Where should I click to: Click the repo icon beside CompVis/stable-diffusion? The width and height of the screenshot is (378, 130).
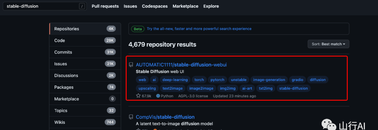pos(131,117)
